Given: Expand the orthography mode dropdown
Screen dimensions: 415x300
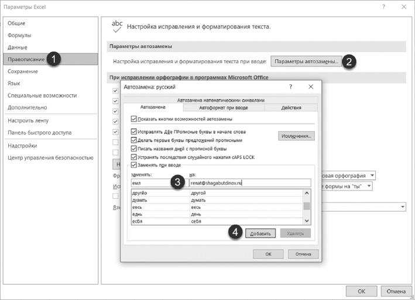Looking at the screenshot, I should coord(372,175).
